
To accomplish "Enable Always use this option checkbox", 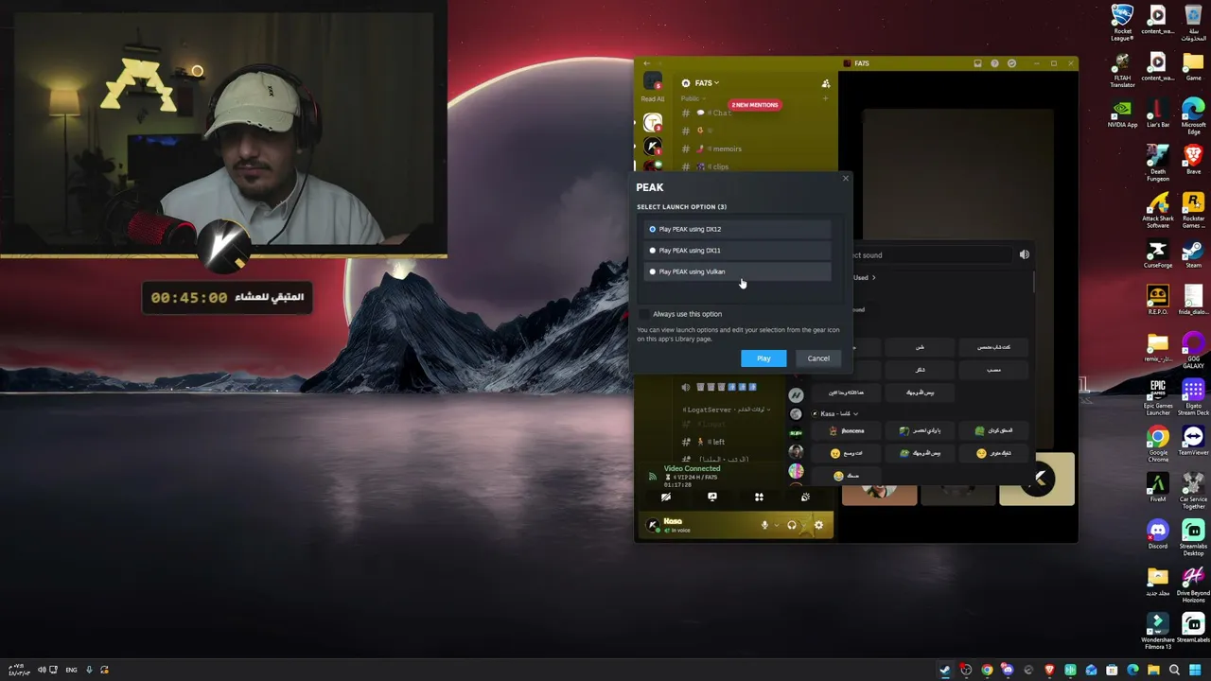I will point(644,314).
